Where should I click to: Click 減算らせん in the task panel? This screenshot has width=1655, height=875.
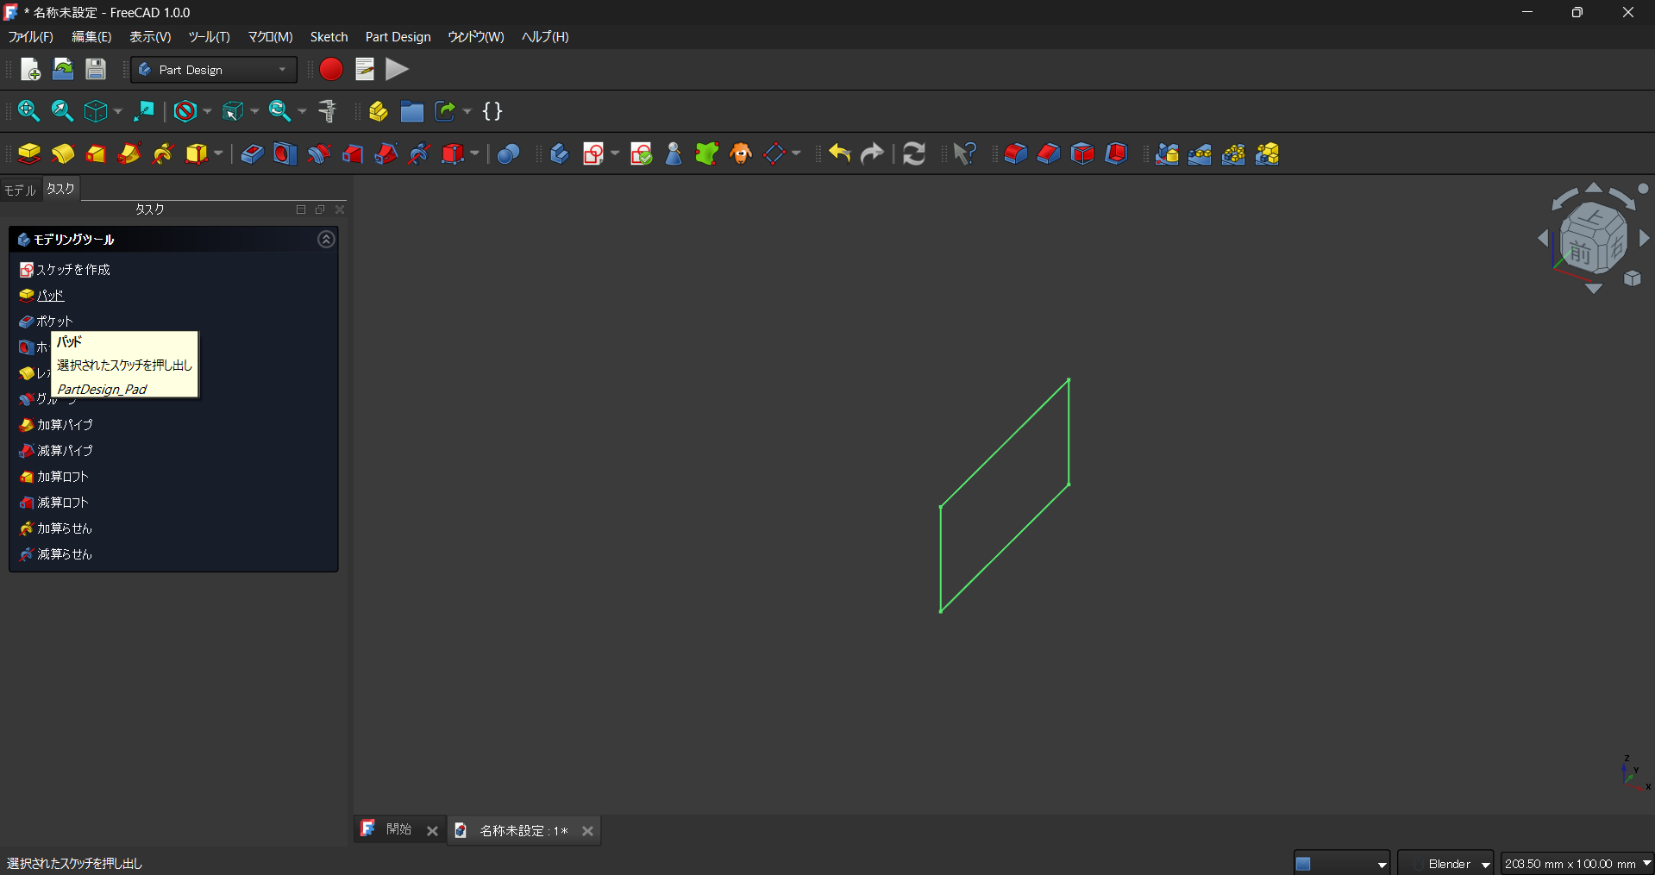56,554
